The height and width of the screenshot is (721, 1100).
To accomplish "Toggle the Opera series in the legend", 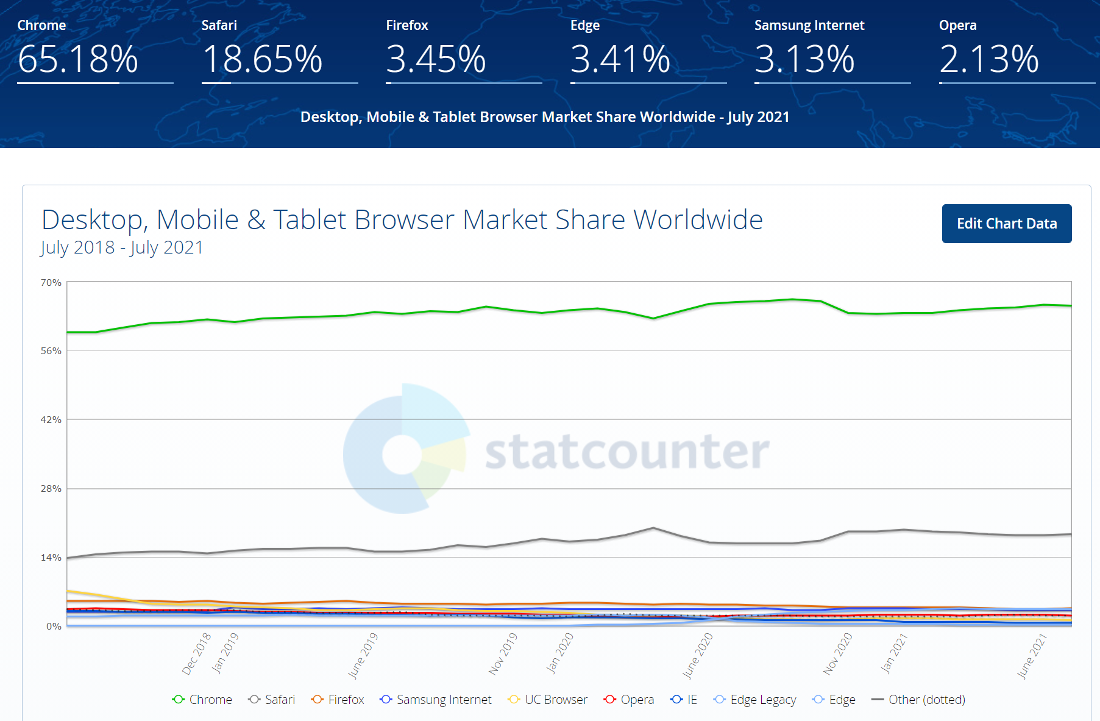I will click(x=629, y=700).
